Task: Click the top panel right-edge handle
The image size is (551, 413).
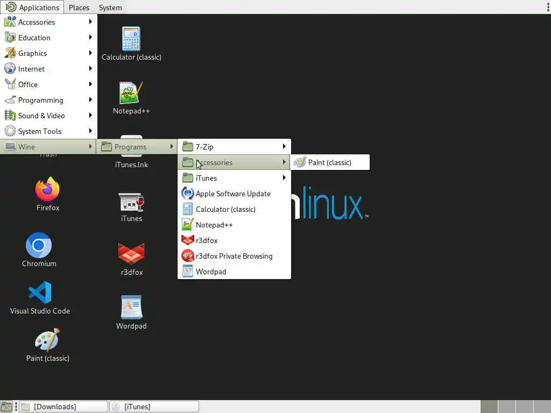Action: (x=548, y=7)
